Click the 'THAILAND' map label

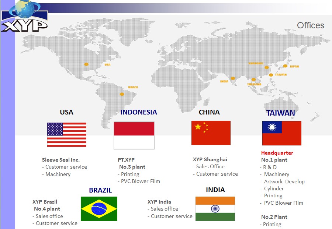[x=254, y=84]
